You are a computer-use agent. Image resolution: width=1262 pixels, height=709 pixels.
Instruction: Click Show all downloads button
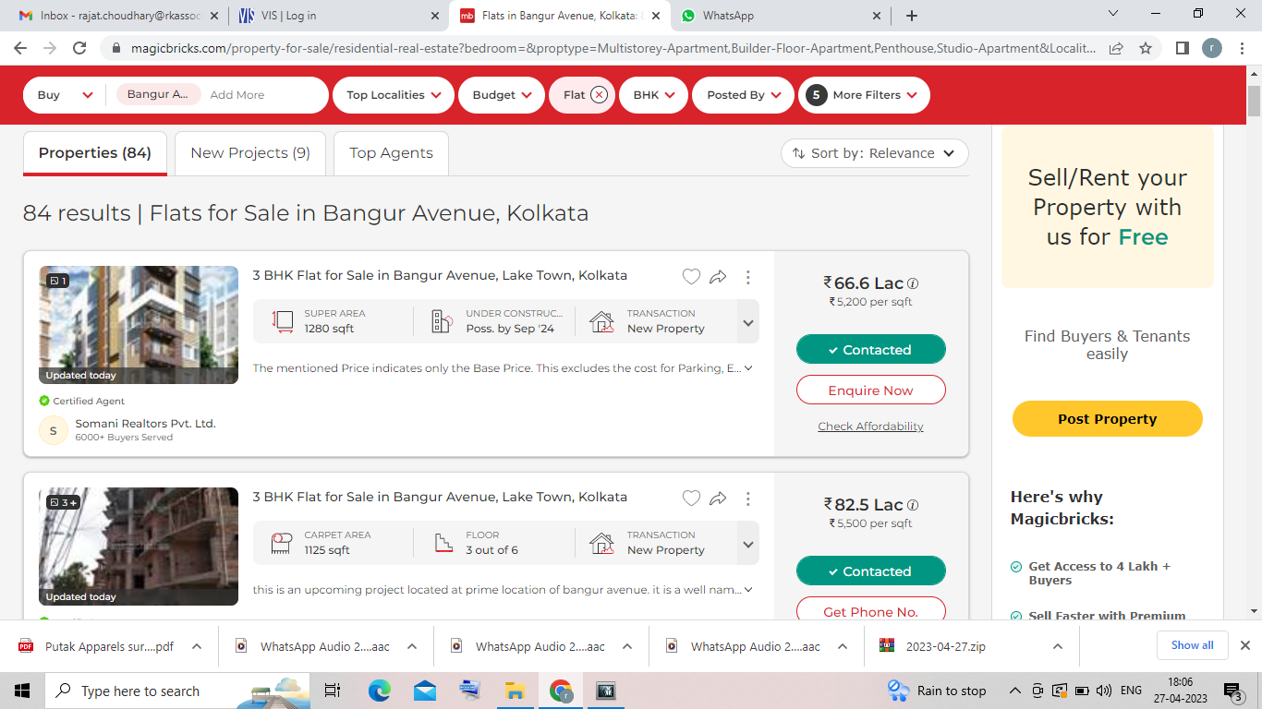pos(1193,645)
